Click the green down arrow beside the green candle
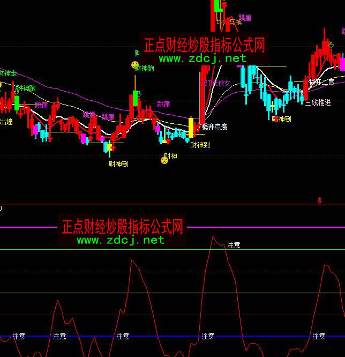 (139, 94)
